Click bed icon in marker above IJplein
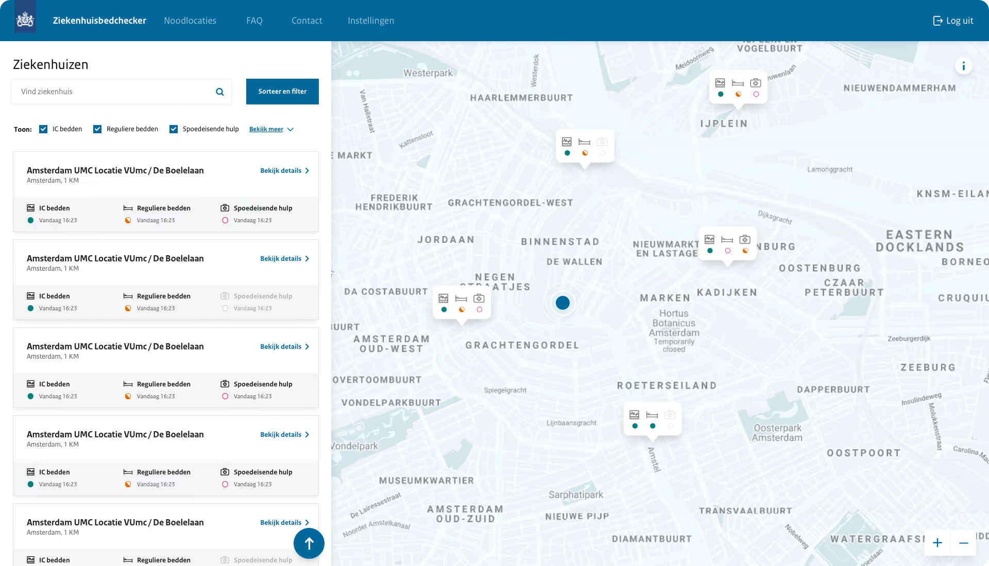This screenshot has width=989, height=566. pos(738,83)
